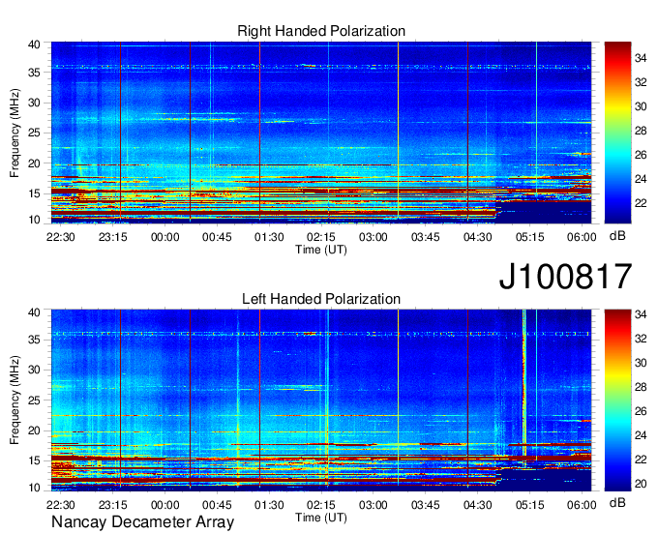Click the 01:30 time tick of Right Handed plot
The image size is (658, 534).
pyautogui.click(x=269, y=237)
